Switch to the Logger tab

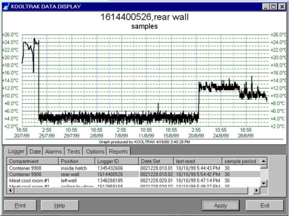click(x=16, y=152)
